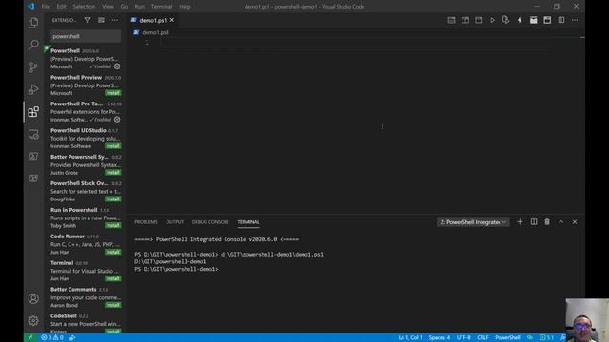This screenshot has width=609, height=342.
Task: Open the Manage gear at activity bar bottom
Action: [x=33, y=321]
